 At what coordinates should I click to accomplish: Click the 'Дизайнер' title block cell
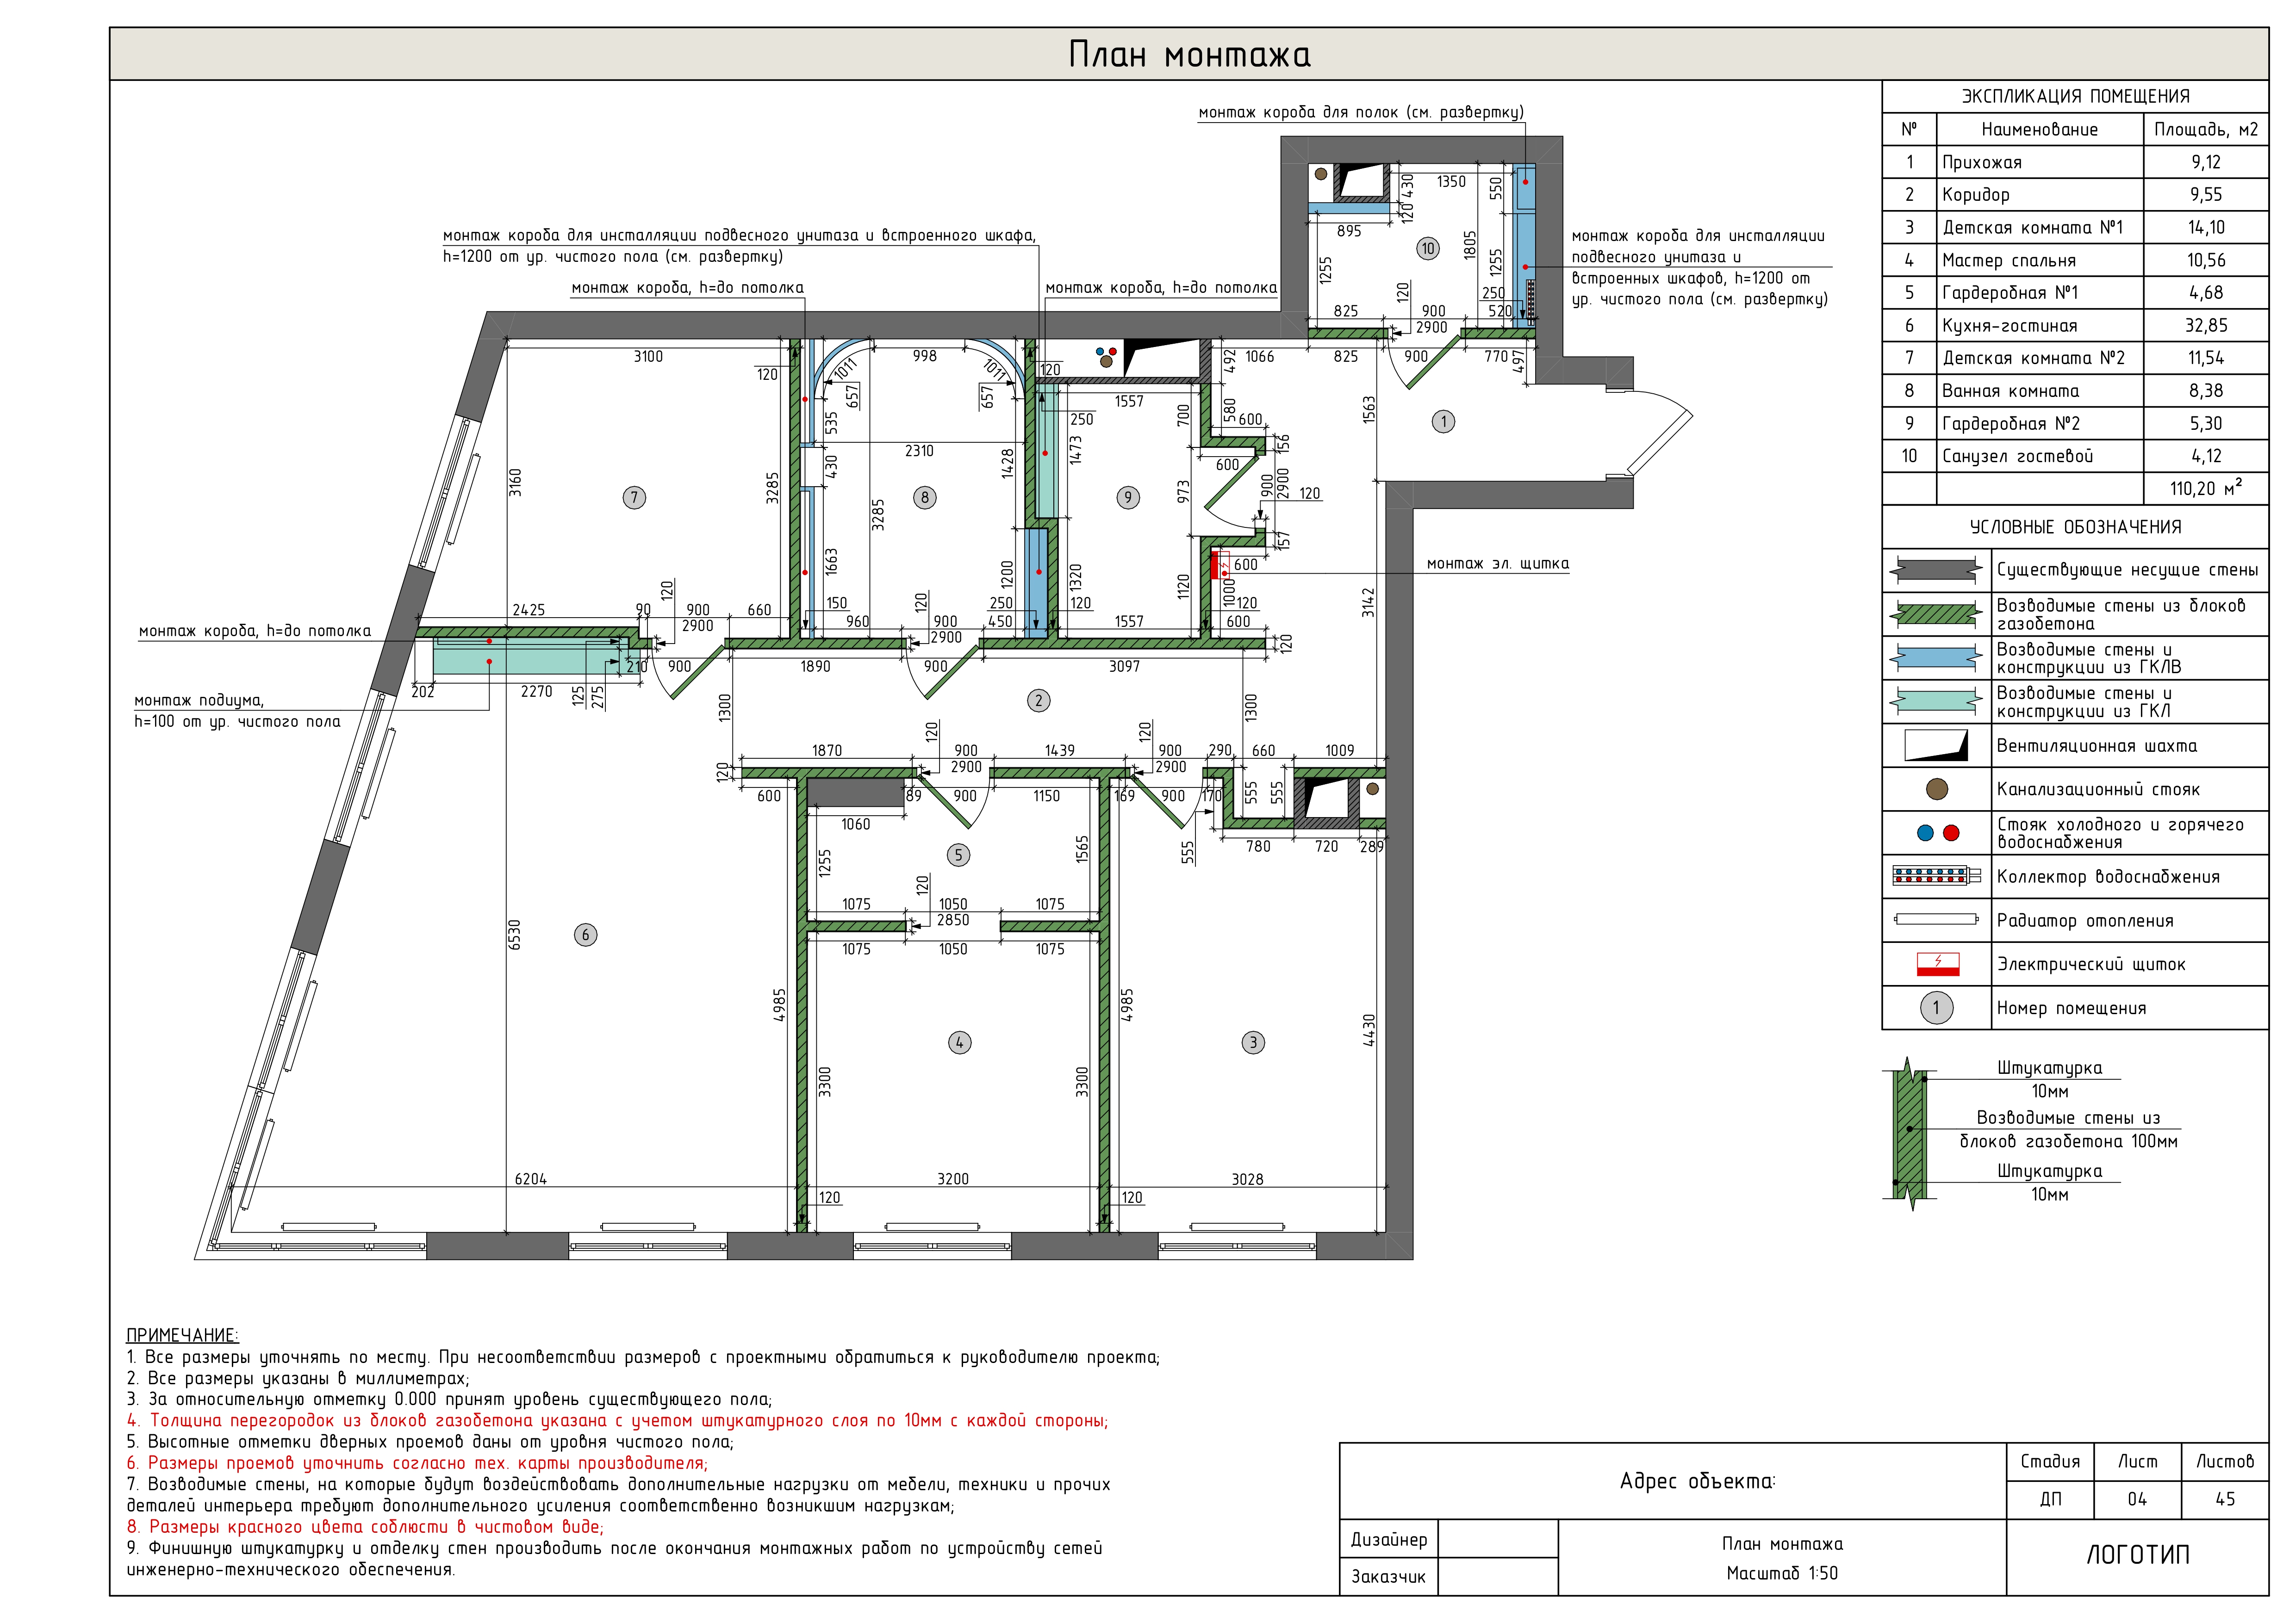point(1388,1539)
